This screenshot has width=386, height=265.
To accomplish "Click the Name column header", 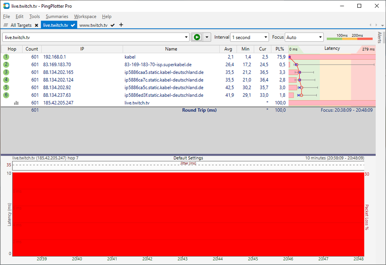I will pos(171,49).
